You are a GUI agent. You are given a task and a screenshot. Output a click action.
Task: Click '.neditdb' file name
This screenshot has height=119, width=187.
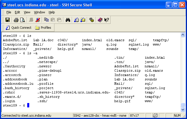click(x=45, y=57)
